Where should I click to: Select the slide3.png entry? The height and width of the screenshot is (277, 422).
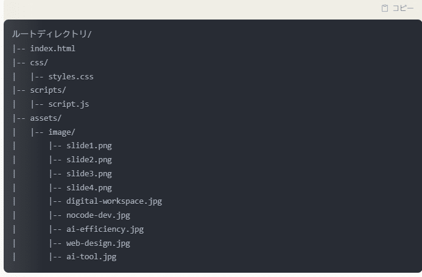89,174
